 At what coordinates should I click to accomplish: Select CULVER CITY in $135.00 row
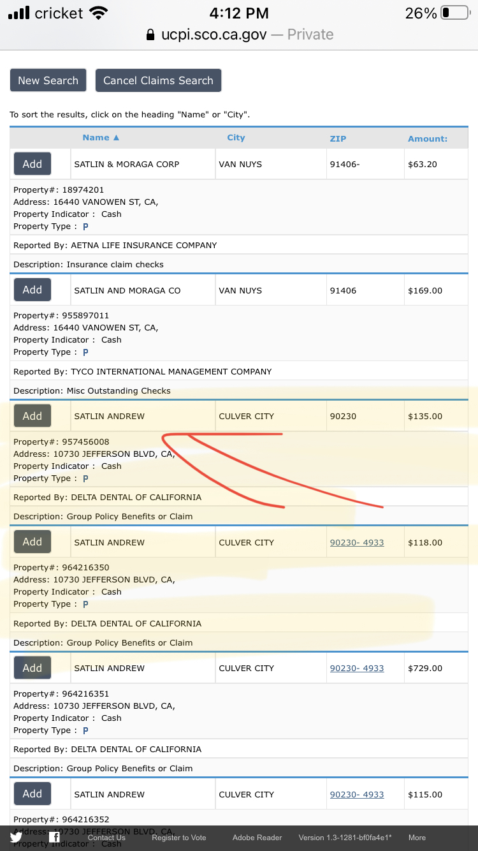(246, 416)
